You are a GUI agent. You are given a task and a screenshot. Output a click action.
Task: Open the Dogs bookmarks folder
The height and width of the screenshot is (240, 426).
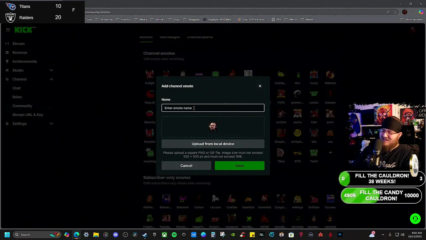pyautogui.click(x=174, y=19)
